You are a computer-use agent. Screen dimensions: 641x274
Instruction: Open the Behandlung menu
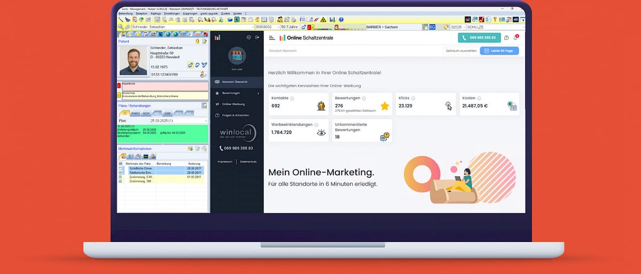coord(126,13)
